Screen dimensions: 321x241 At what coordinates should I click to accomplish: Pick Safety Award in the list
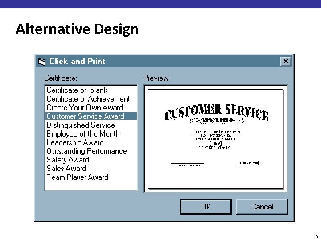(91, 160)
